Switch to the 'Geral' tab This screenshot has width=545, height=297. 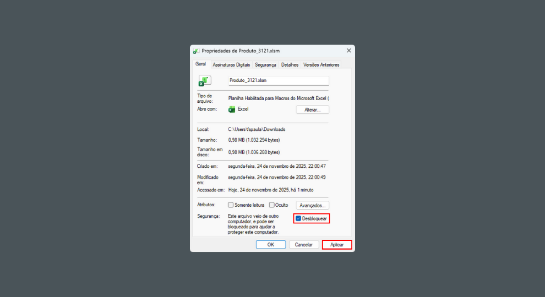coord(201,64)
